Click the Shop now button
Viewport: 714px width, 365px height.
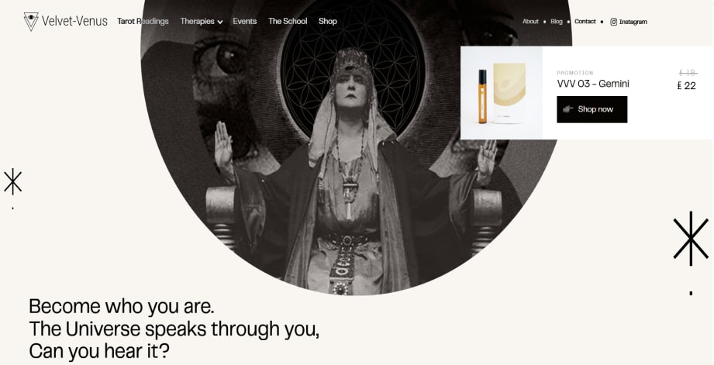click(x=592, y=109)
